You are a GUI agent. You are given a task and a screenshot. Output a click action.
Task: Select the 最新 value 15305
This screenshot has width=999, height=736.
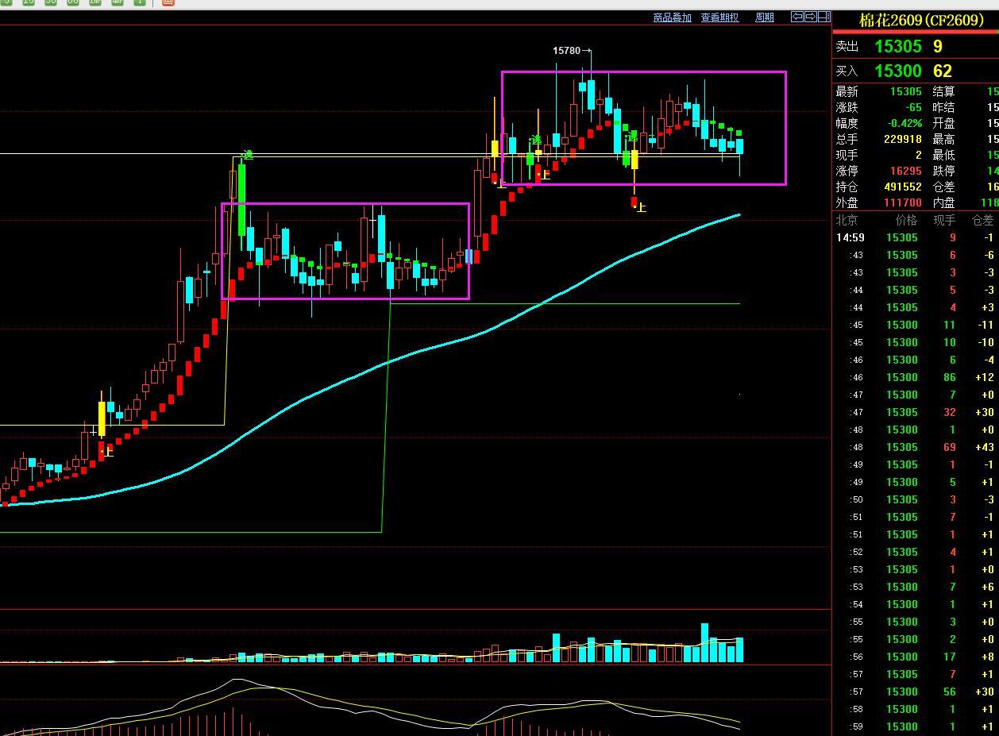pyautogui.click(x=906, y=92)
